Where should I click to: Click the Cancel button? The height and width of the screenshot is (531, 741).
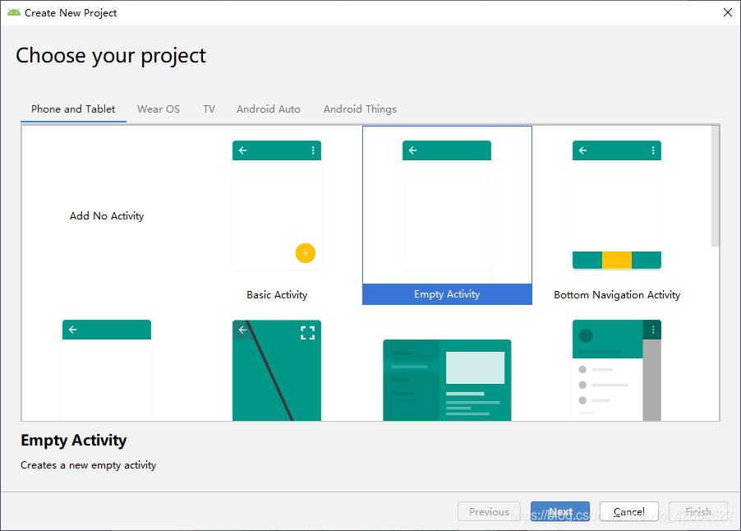(x=629, y=511)
